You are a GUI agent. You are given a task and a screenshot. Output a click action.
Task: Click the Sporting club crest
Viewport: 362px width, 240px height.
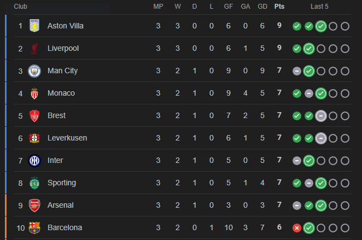[x=34, y=183]
